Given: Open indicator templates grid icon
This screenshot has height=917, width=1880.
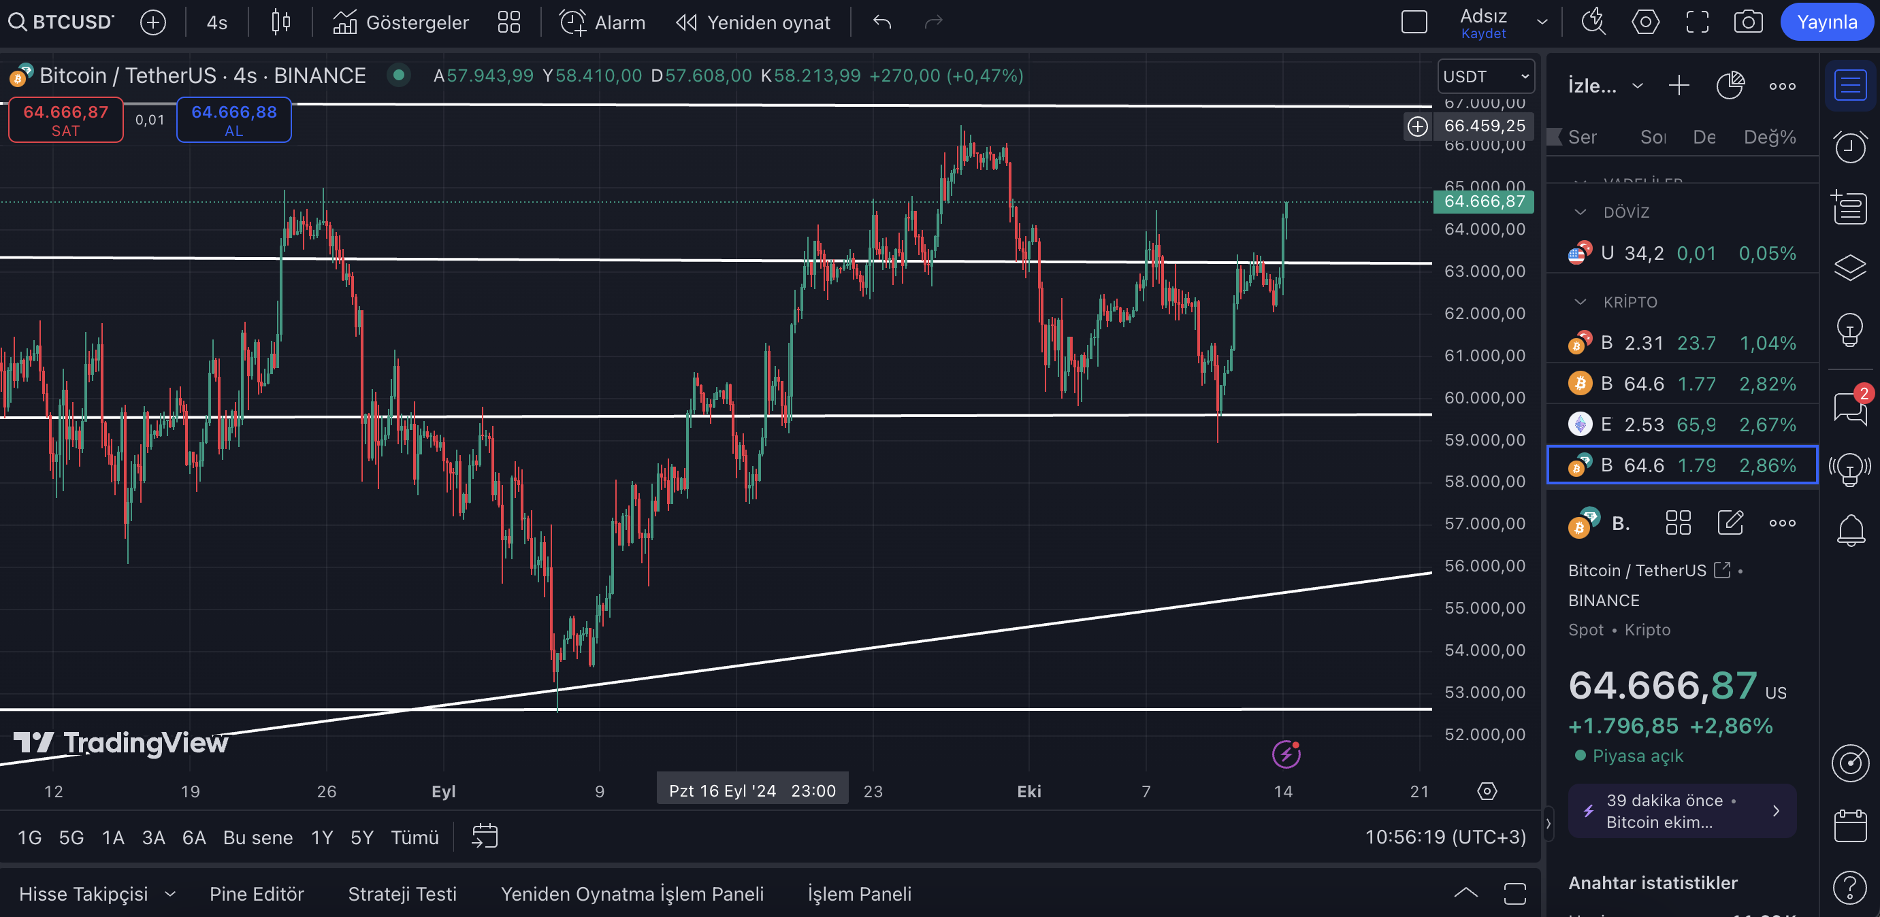Looking at the screenshot, I should [x=508, y=22].
